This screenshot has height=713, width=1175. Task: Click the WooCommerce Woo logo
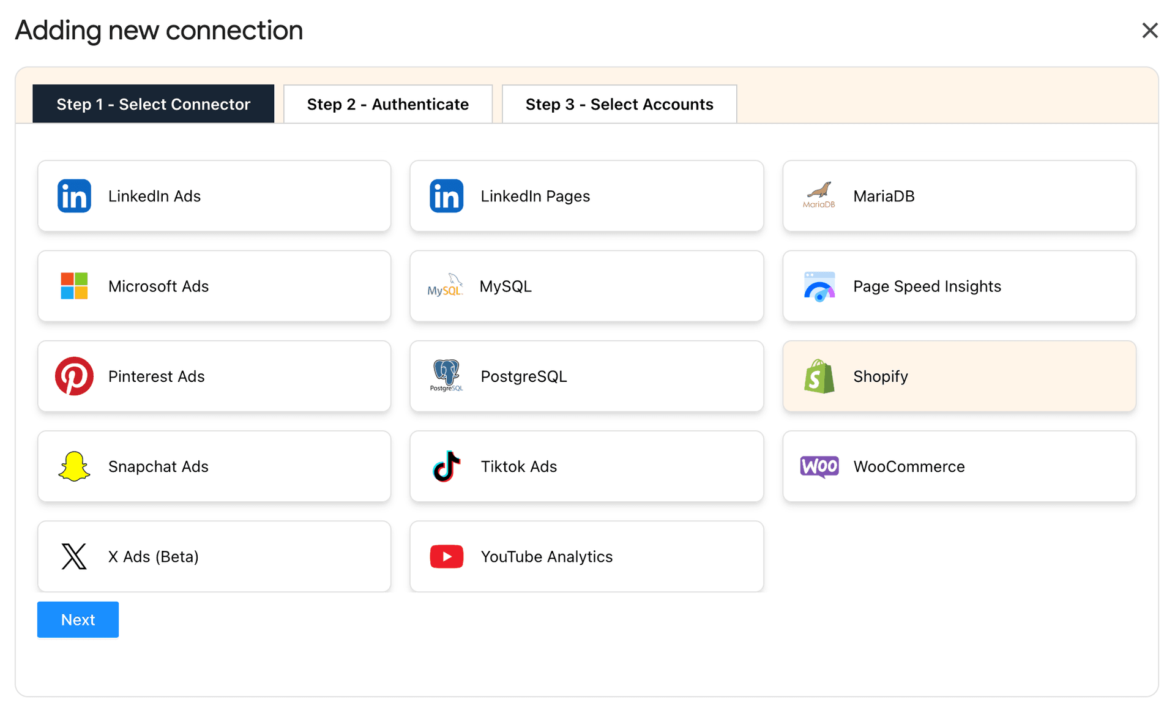coord(819,466)
